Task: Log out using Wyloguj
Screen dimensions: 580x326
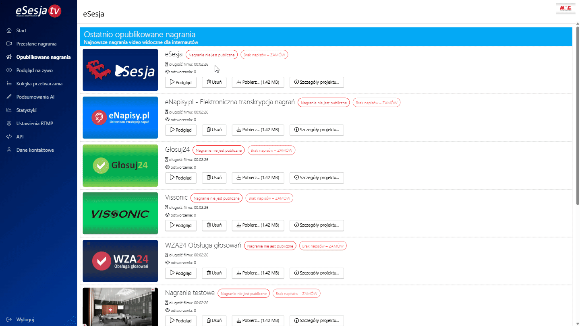Action: click(x=25, y=320)
